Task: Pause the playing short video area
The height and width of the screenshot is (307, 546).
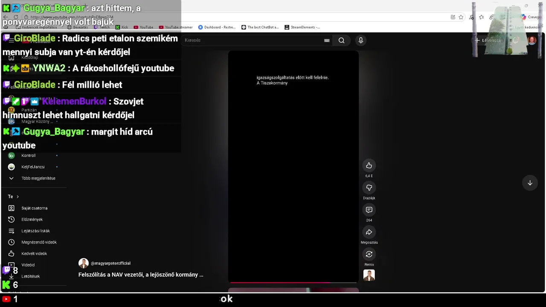Action: [293, 166]
